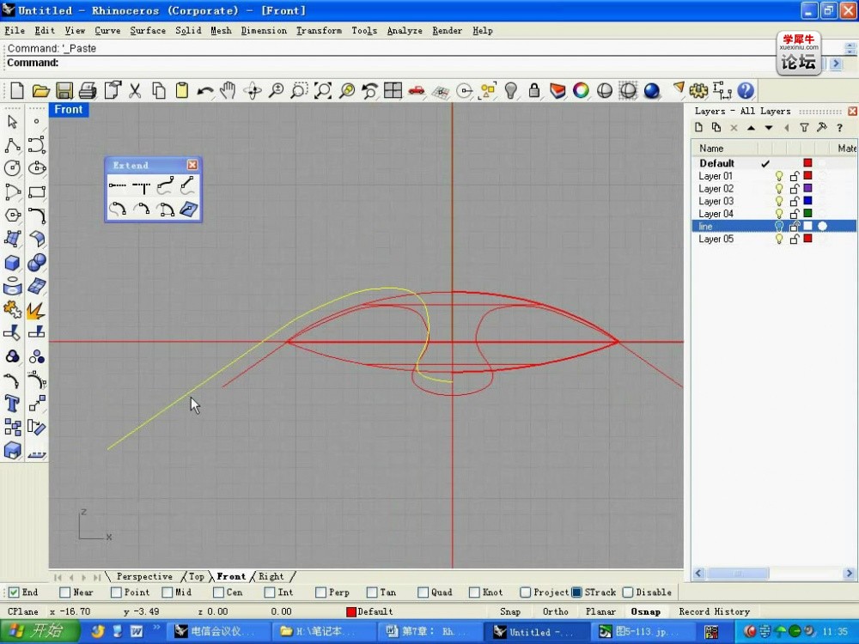Open the Word icon in the taskbar quick launch

[x=137, y=632]
